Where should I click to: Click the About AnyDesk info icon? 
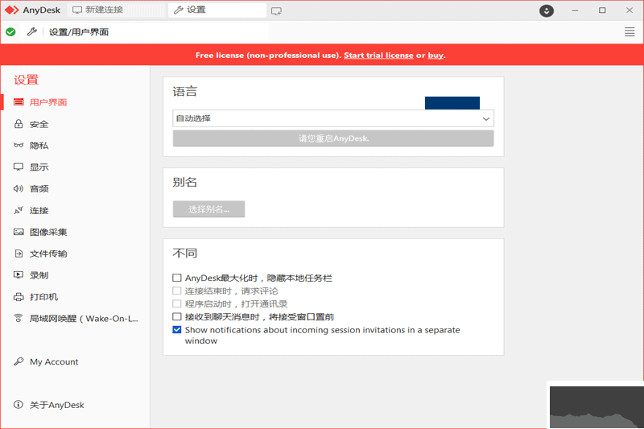point(19,405)
